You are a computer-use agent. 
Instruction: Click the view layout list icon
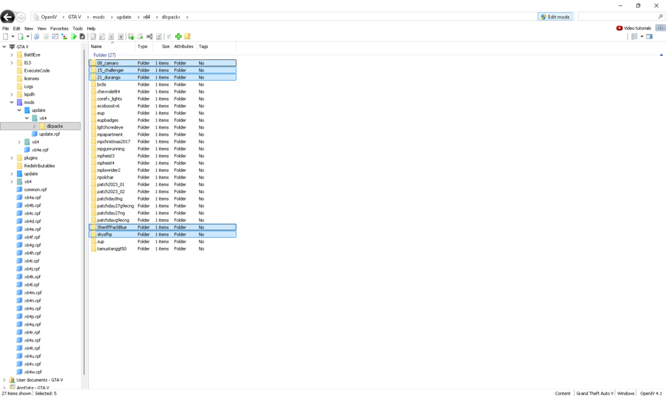634,37
